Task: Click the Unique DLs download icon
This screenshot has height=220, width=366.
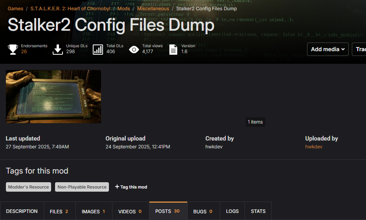Action: tap(58, 50)
